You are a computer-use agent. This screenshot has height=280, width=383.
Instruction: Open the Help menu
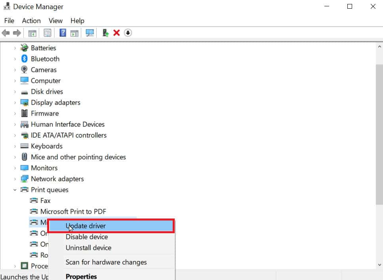pos(77,21)
